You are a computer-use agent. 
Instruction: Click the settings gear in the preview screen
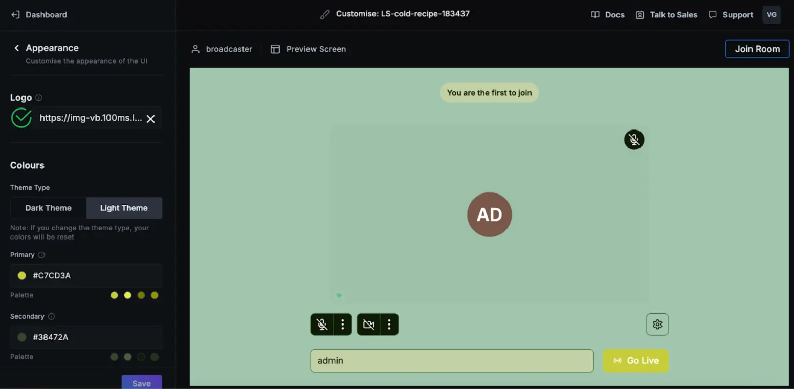[x=657, y=324]
